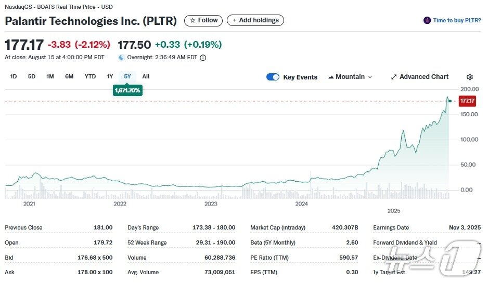Viewport: 488px width, 283px height.
Task: Select the All time range tab
Action: 146,76
